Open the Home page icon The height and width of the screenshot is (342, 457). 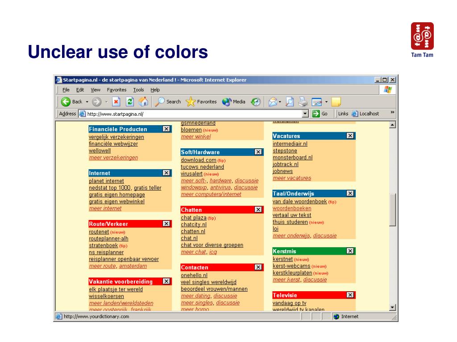point(143,102)
